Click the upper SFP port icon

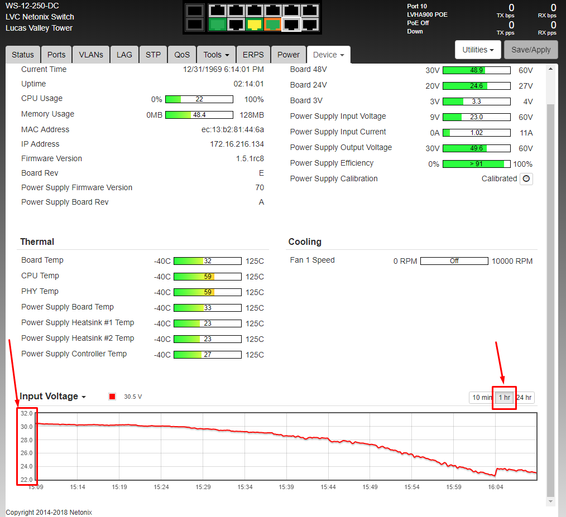click(x=194, y=11)
